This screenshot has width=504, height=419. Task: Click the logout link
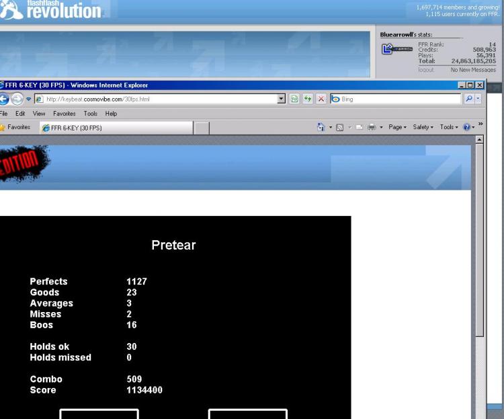426,69
